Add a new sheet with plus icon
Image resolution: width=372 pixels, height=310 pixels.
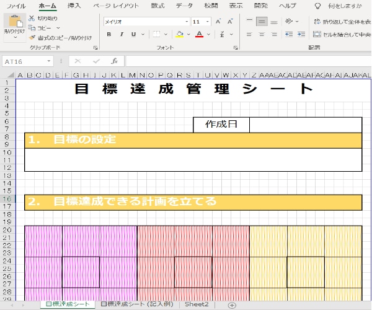click(232, 305)
